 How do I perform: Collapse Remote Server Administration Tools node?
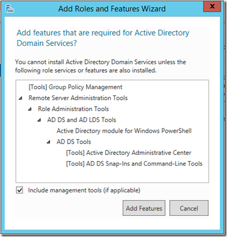(20, 98)
